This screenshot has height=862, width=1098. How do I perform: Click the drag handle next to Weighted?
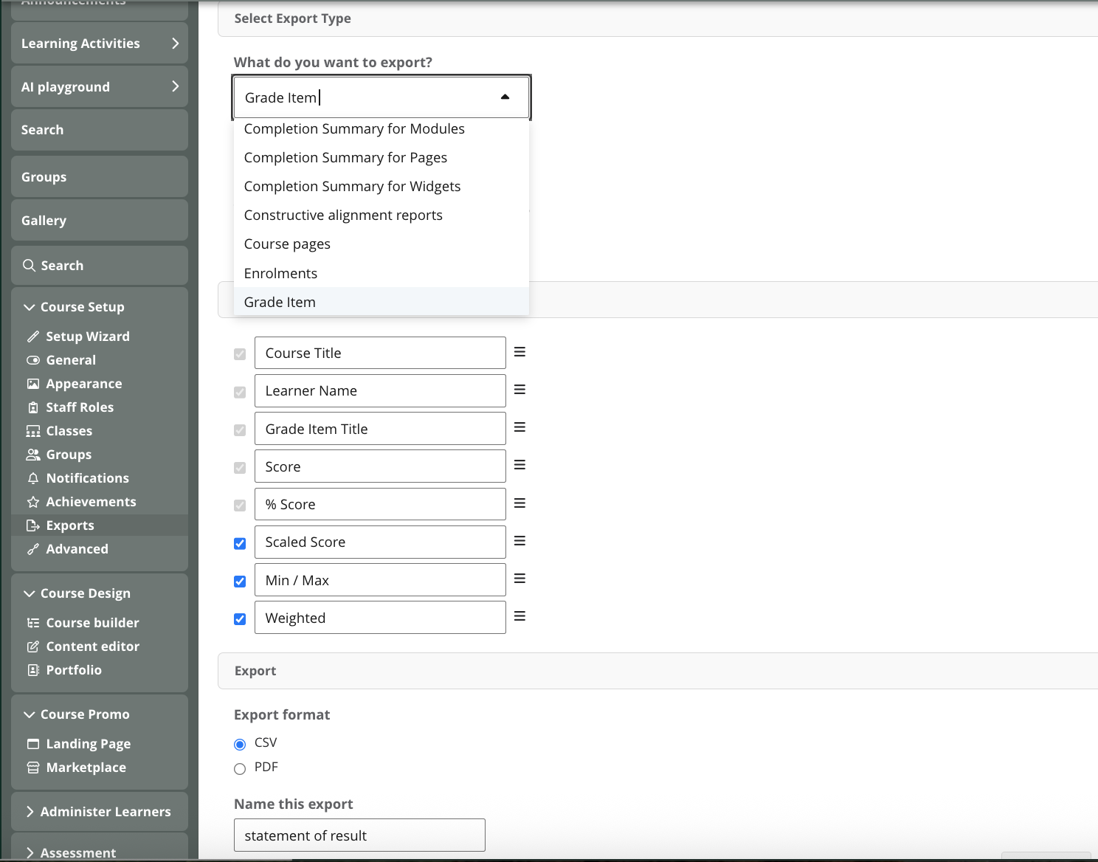[519, 616]
